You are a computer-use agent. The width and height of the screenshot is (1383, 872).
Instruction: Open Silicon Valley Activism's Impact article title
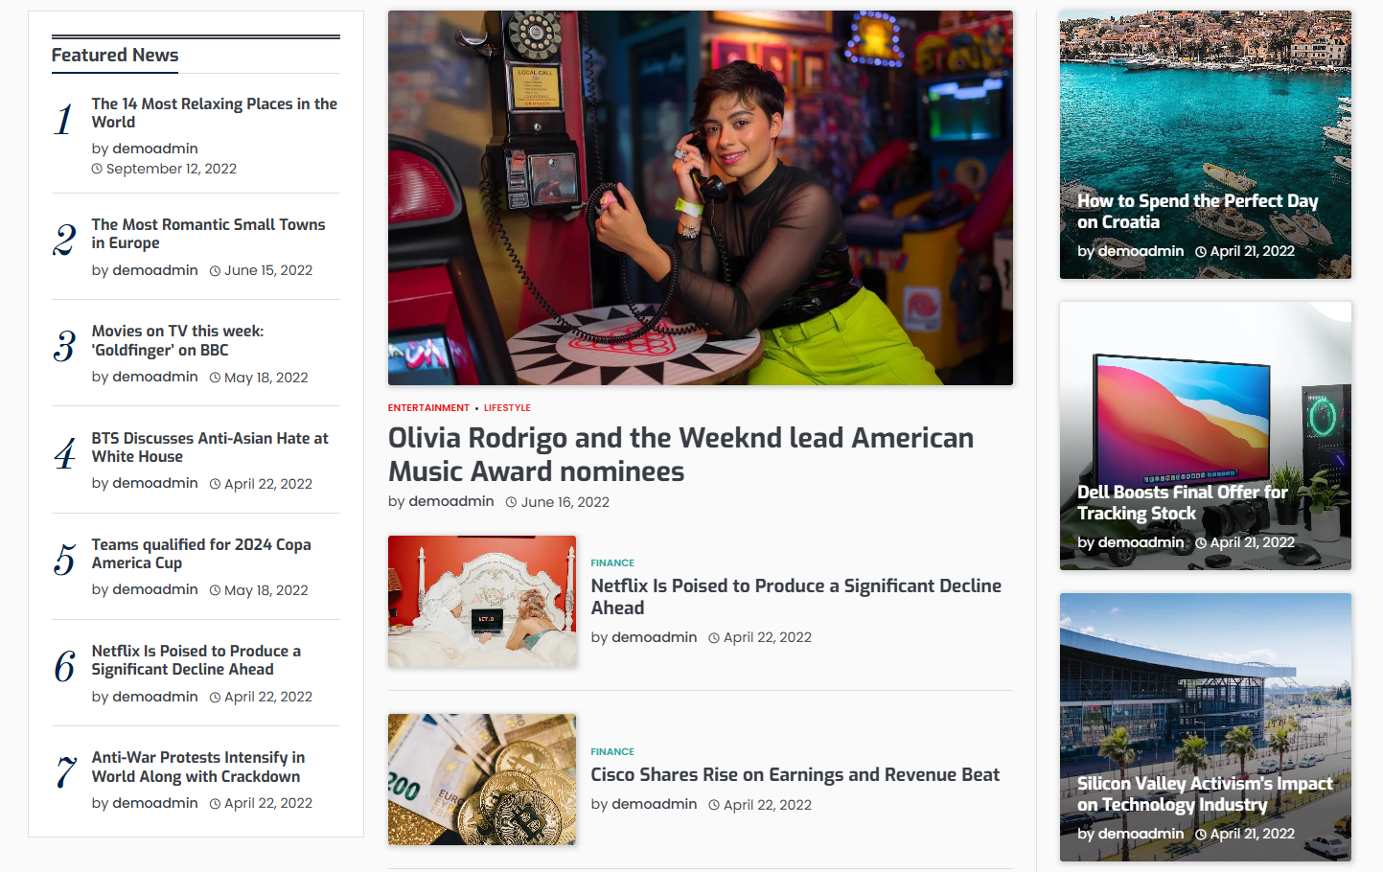point(1205,794)
